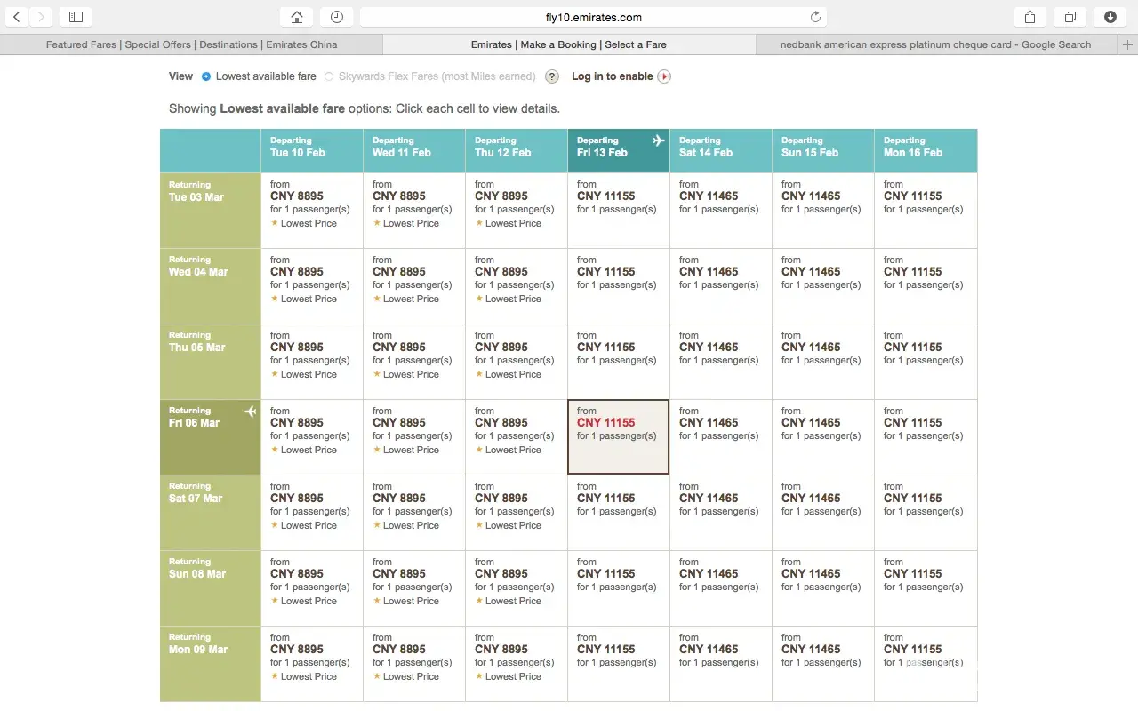This screenshot has width=1138, height=711.
Task: Show all tabs overview icon
Action: click(x=1070, y=17)
